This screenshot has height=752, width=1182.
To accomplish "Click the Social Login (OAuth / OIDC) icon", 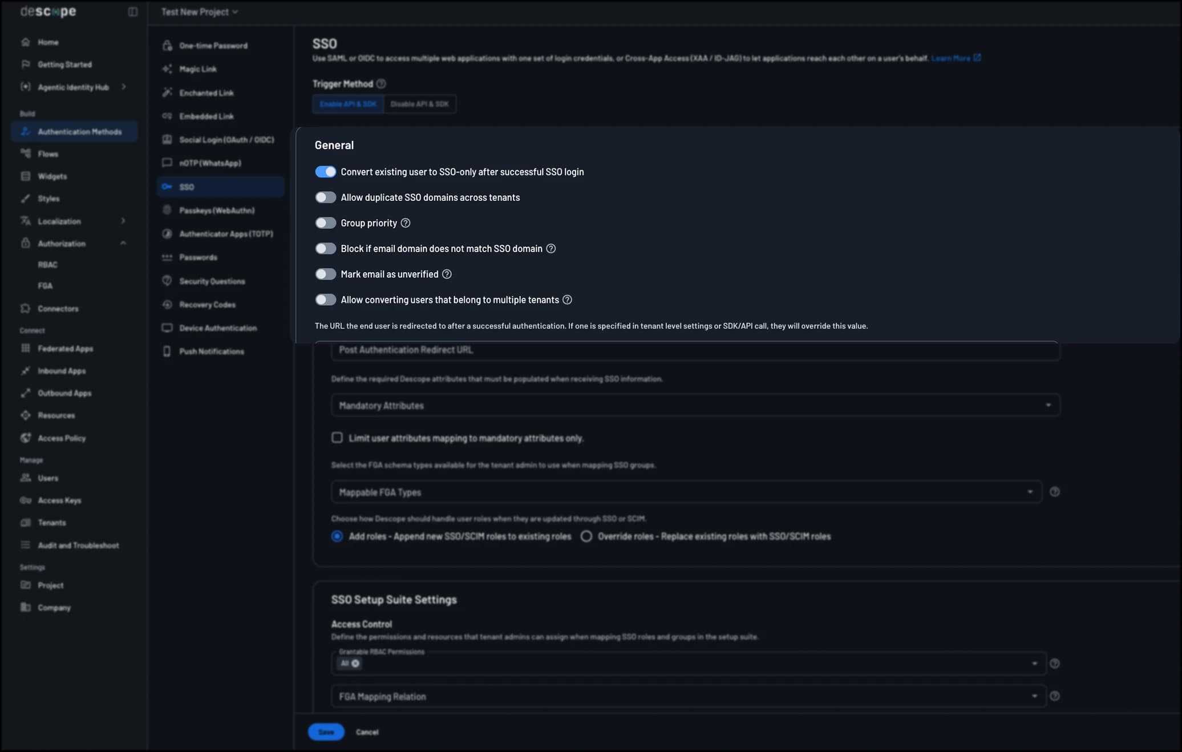I will (x=167, y=140).
